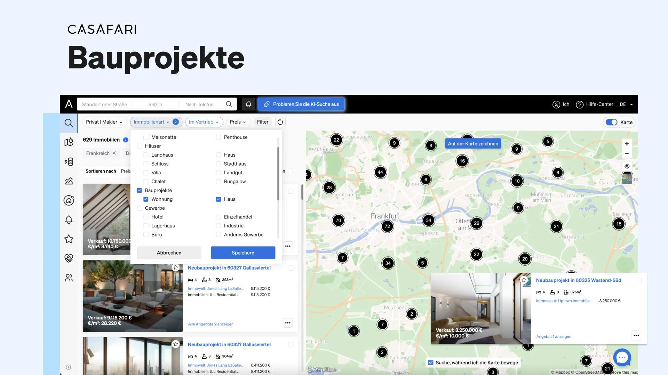Open the Filter menu
Viewport: 668px width, 375px height.
[263, 122]
